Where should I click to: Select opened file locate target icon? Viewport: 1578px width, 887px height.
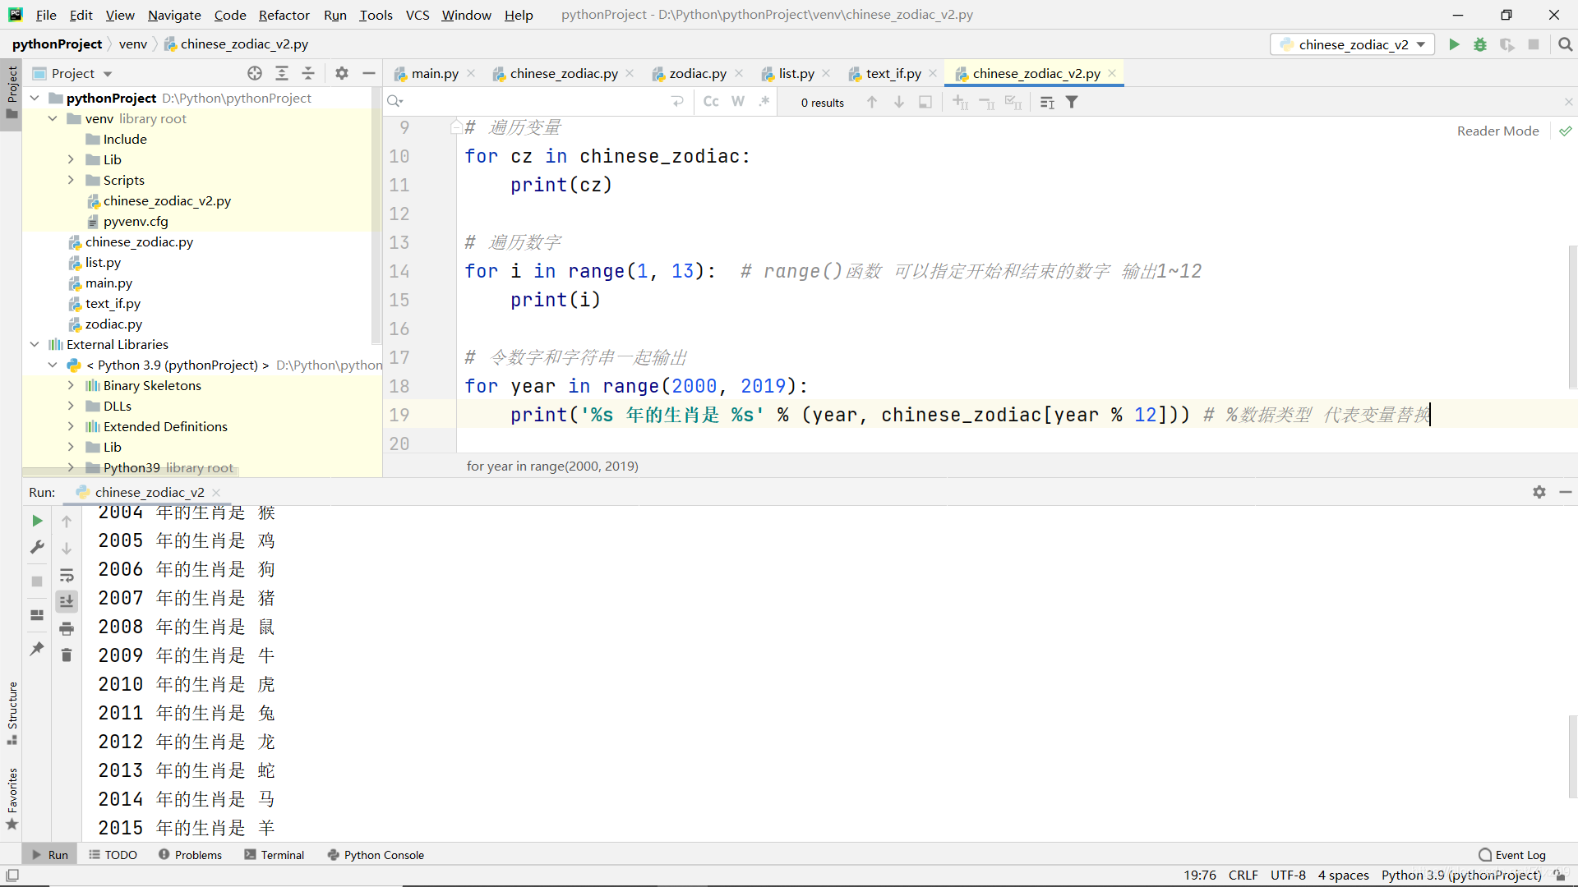[255, 73]
